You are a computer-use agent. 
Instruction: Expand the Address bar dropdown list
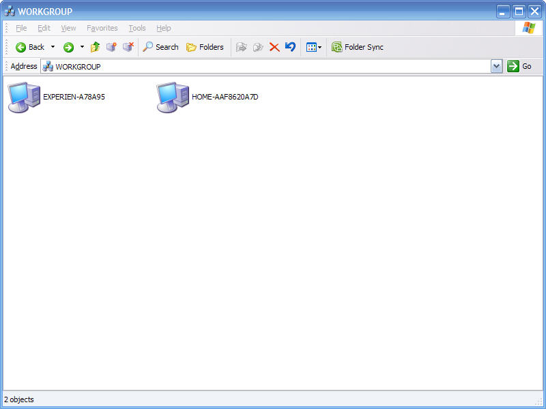496,66
